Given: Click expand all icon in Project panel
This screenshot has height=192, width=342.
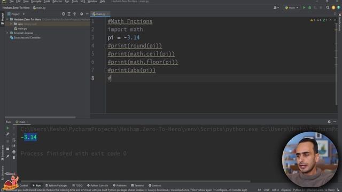Looking at the screenshot, I should 69,14.
